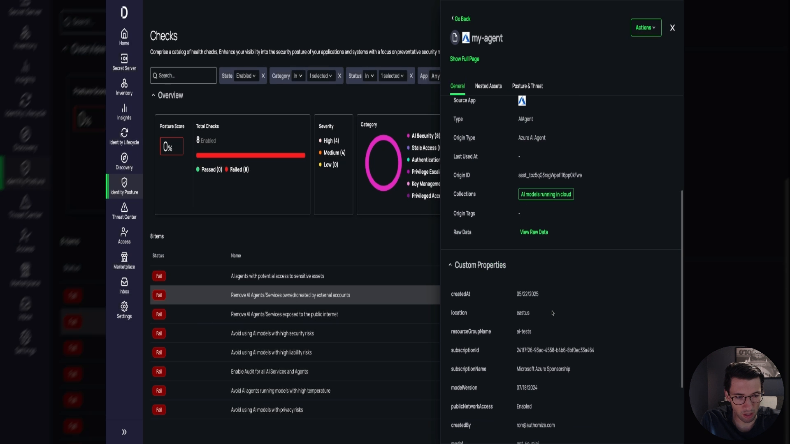Open Settings from the sidebar
790x444 pixels.
[x=124, y=310]
